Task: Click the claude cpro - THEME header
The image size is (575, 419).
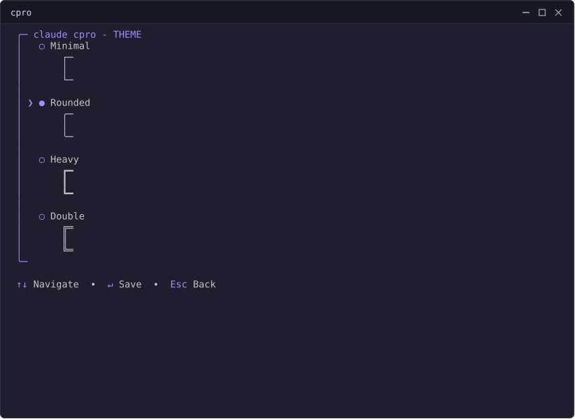Action: (x=87, y=34)
